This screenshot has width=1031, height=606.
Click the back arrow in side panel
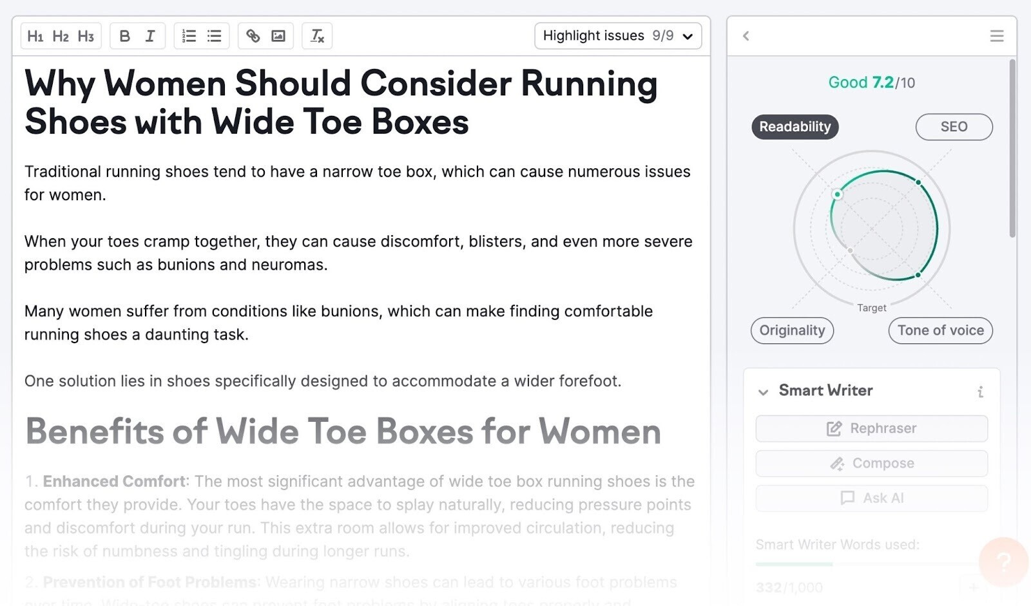(746, 36)
